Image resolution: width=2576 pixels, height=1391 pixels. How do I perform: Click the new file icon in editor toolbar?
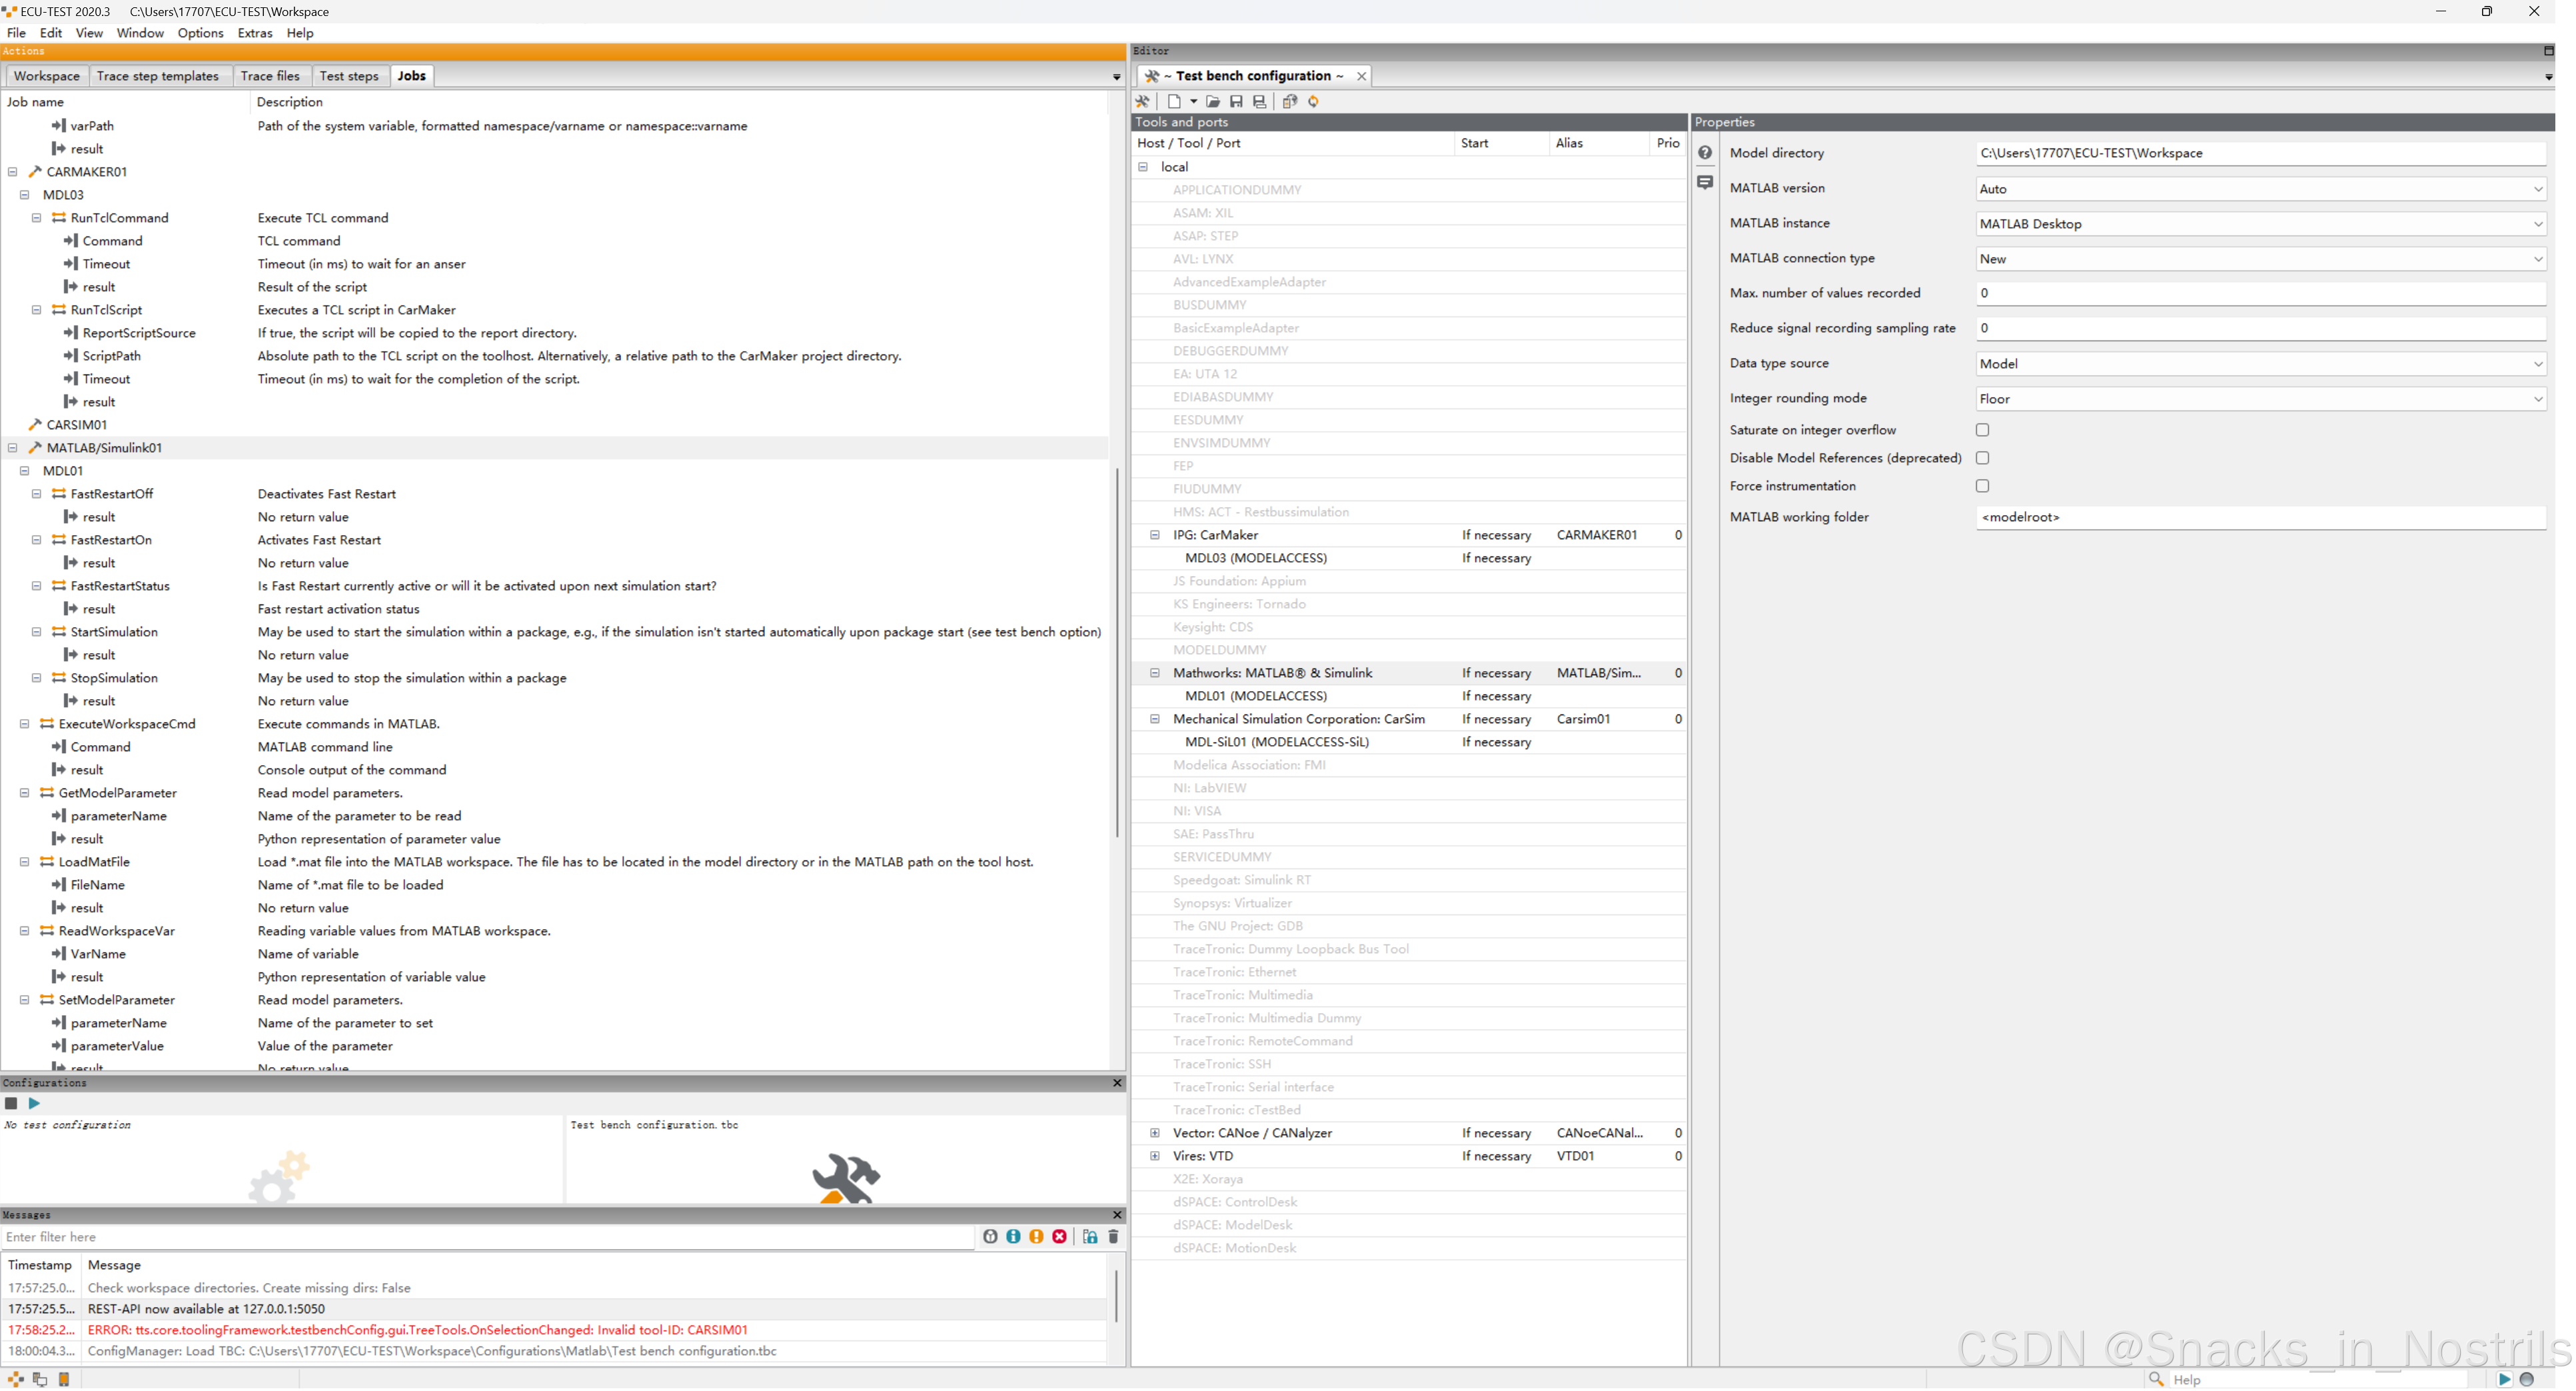(x=1174, y=101)
